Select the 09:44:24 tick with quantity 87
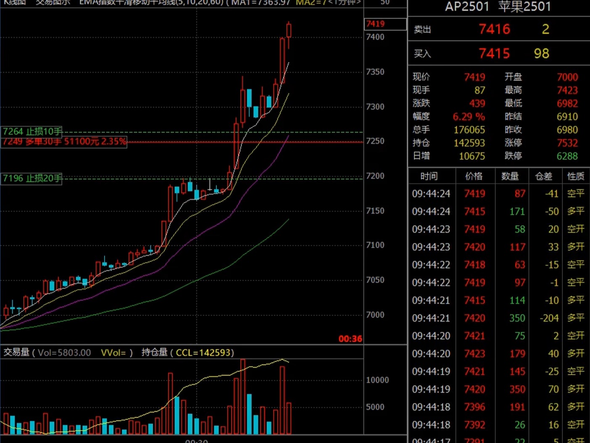590x443 pixels. (498, 194)
